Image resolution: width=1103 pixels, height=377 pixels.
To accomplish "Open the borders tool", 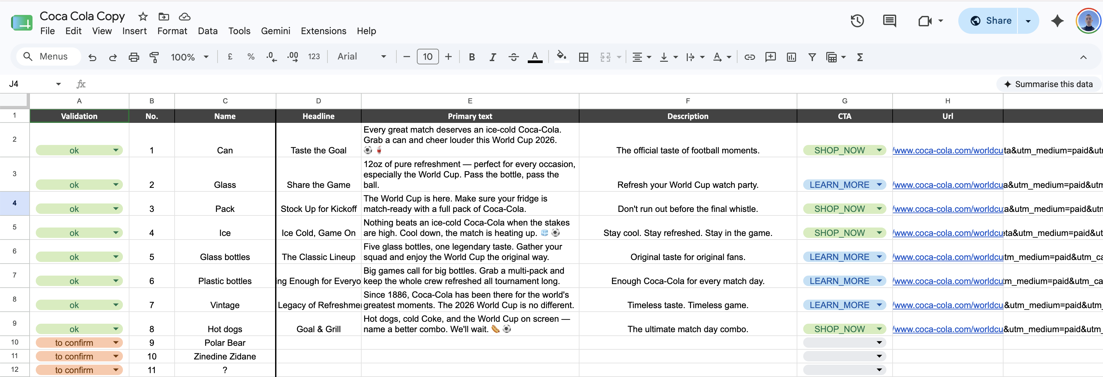I will tap(584, 57).
